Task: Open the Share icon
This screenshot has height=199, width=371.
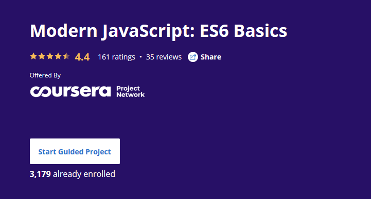Action: [193, 57]
